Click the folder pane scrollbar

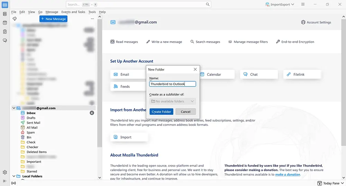point(100,83)
